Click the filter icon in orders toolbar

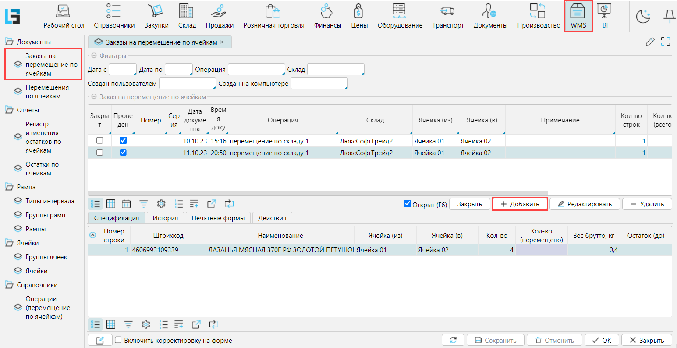[144, 204]
